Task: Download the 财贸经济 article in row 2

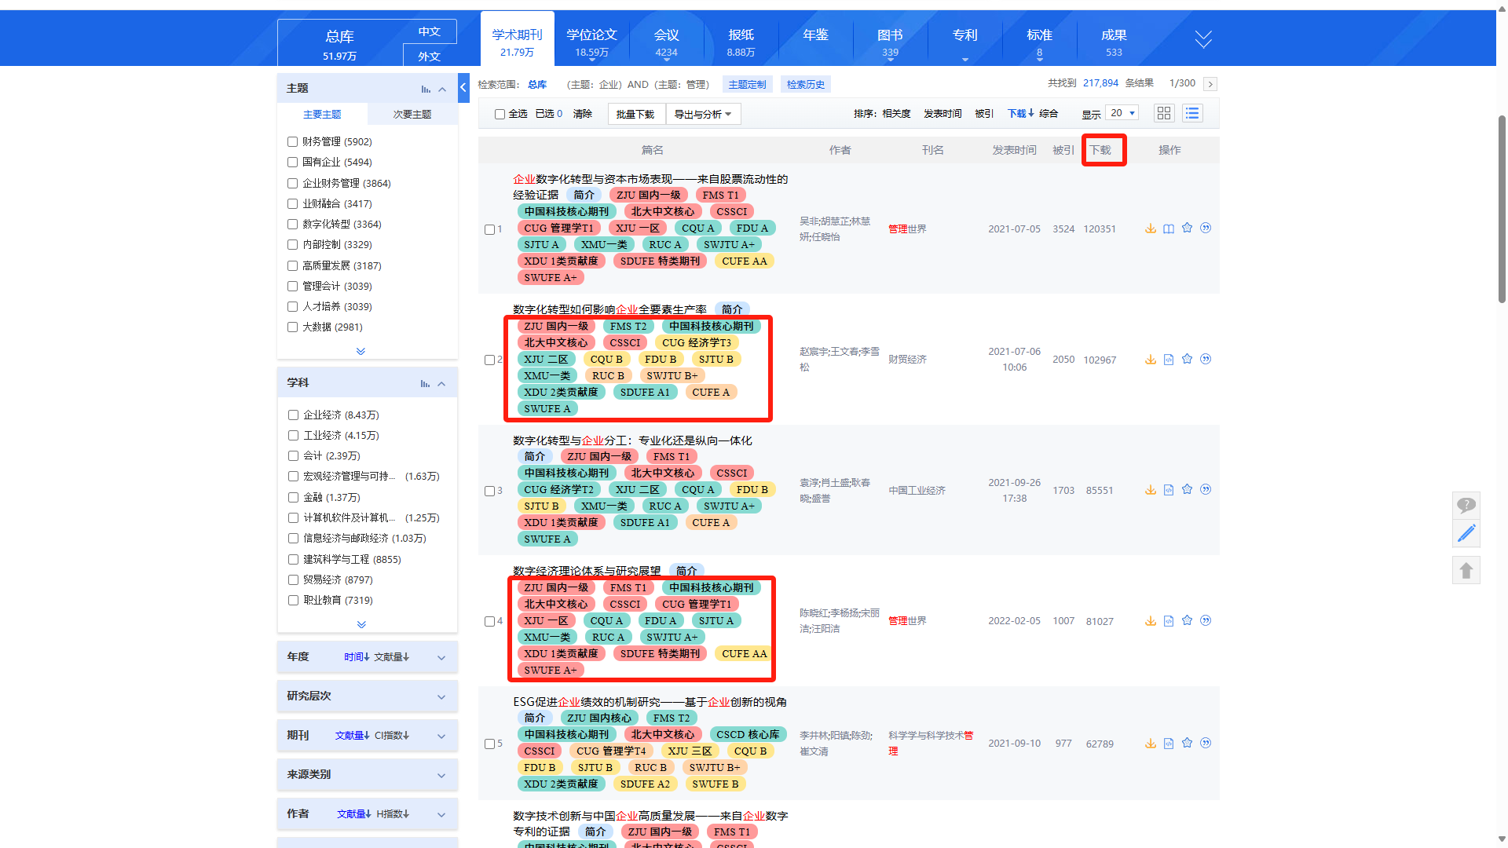Action: tap(1150, 360)
